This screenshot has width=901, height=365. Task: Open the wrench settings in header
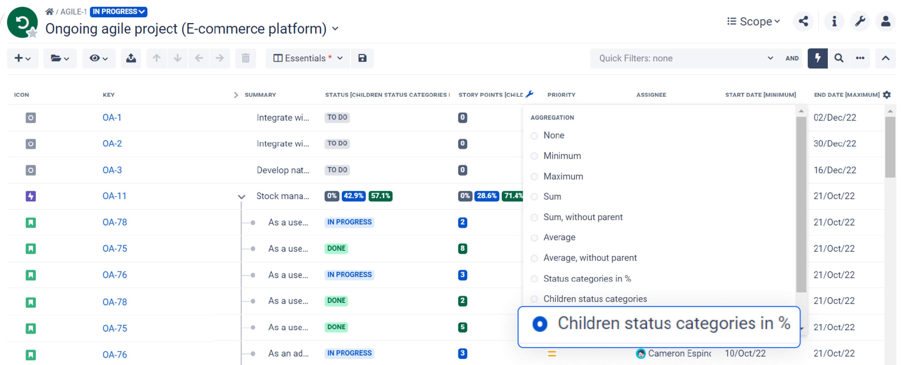[x=860, y=21]
